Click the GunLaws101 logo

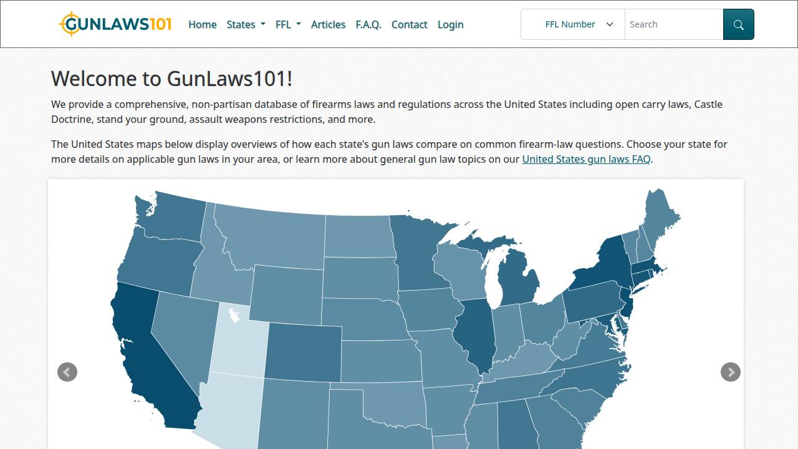pos(114,24)
